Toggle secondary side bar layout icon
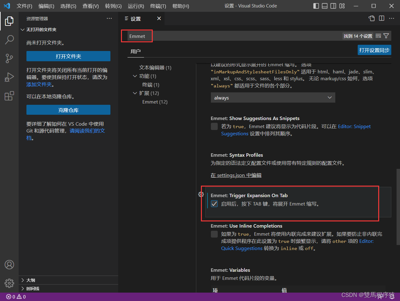 pyautogui.click(x=333, y=6)
